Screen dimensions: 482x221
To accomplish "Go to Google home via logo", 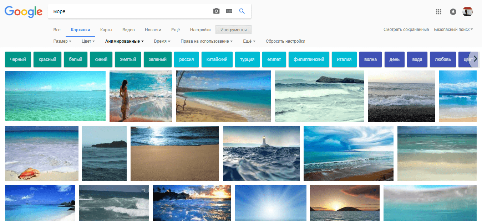I will coord(24,12).
